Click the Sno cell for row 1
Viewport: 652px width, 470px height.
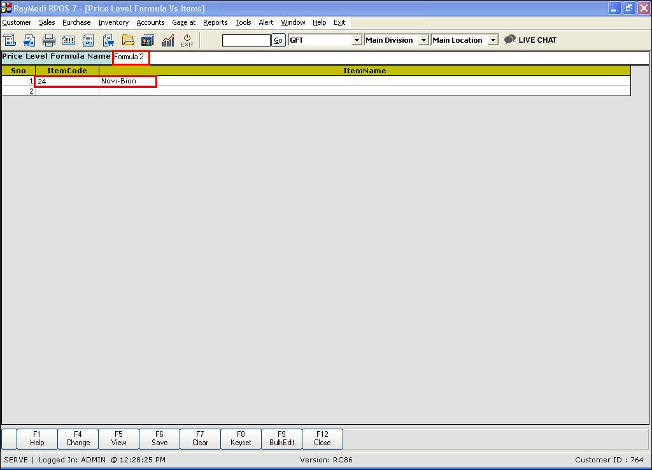click(18, 81)
